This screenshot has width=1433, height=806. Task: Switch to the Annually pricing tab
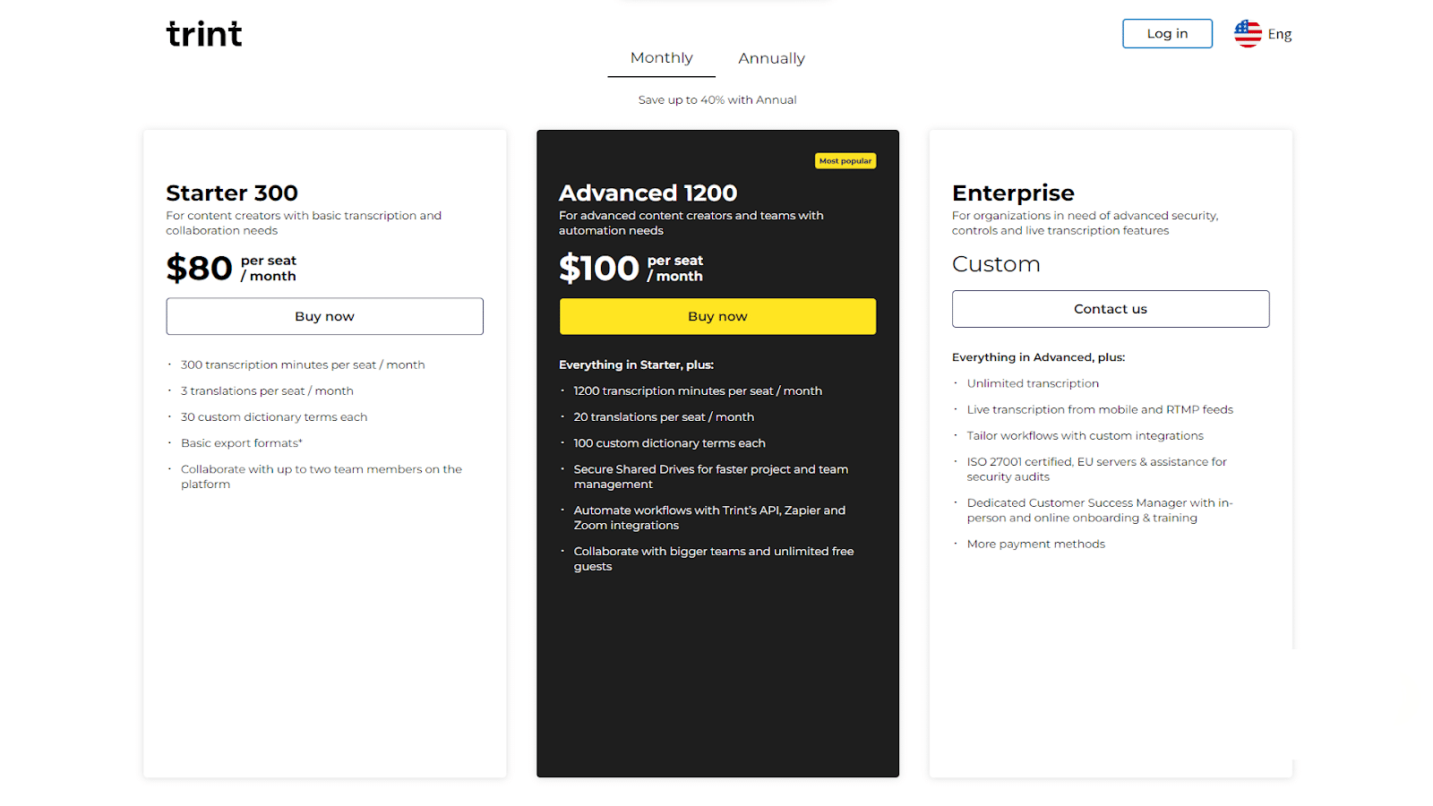[770, 57]
